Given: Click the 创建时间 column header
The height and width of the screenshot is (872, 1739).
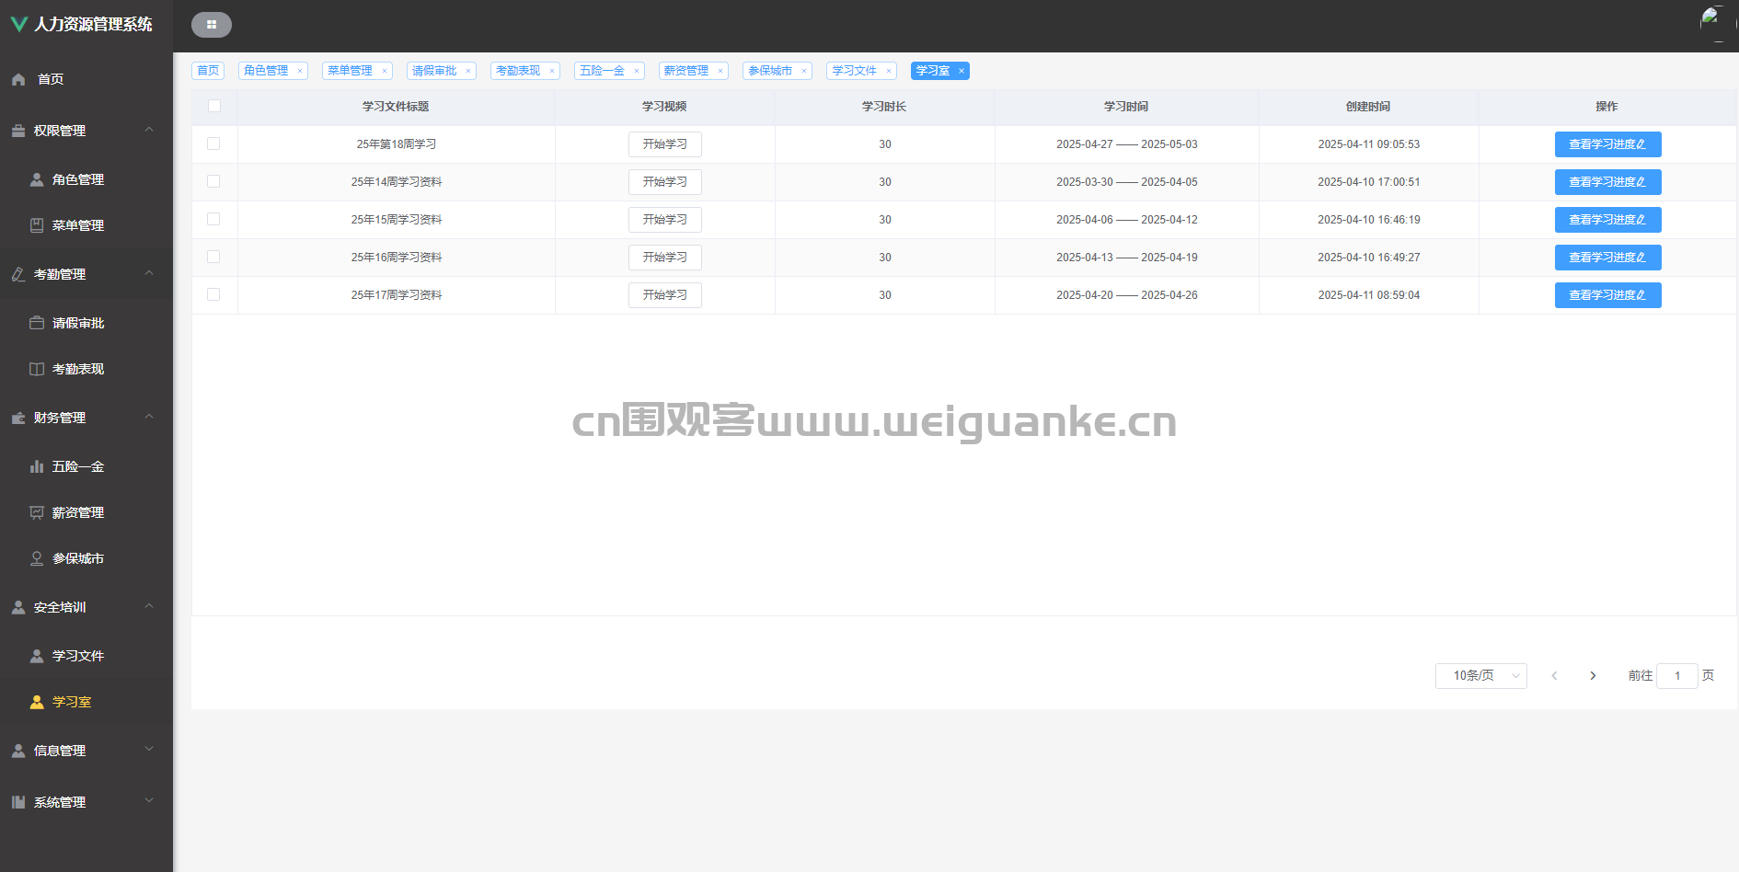Looking at the screenshot, I should tap(1368, 107).
